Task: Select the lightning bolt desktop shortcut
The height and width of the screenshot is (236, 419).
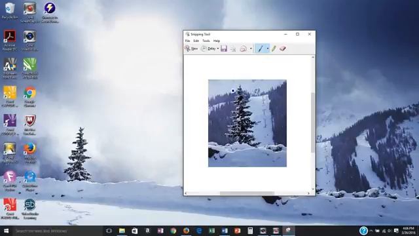Action: (x=50, y=12)
